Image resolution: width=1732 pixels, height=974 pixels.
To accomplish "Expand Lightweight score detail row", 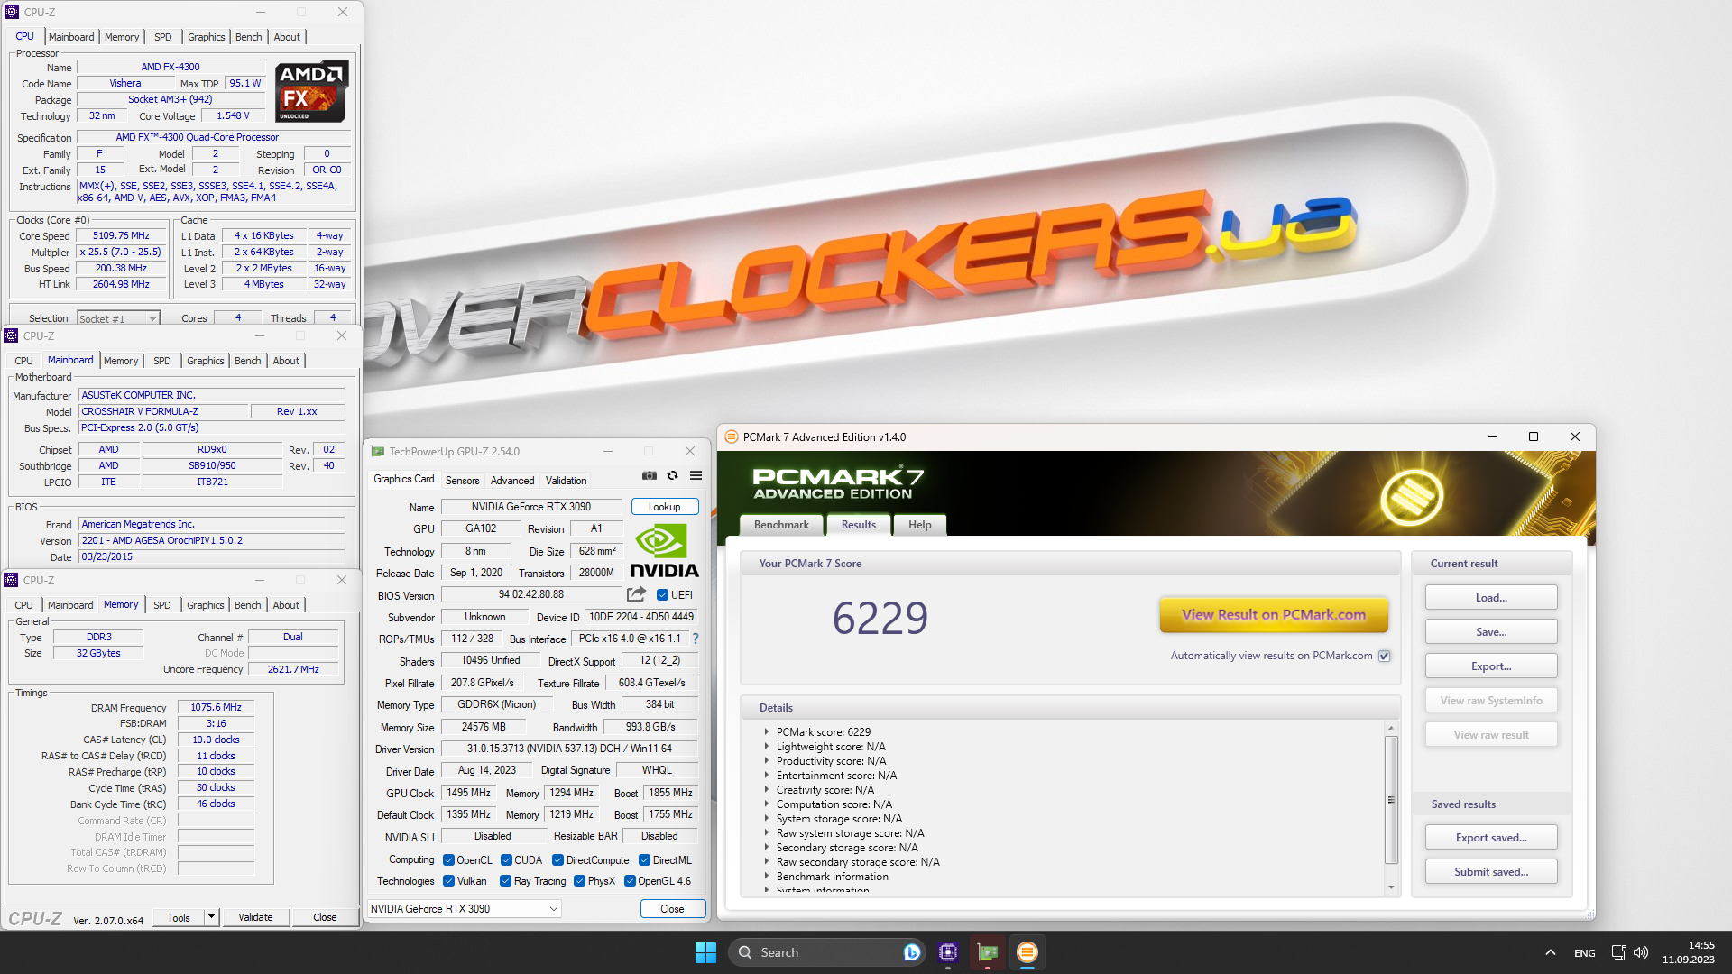I will [x=766, y=747].
